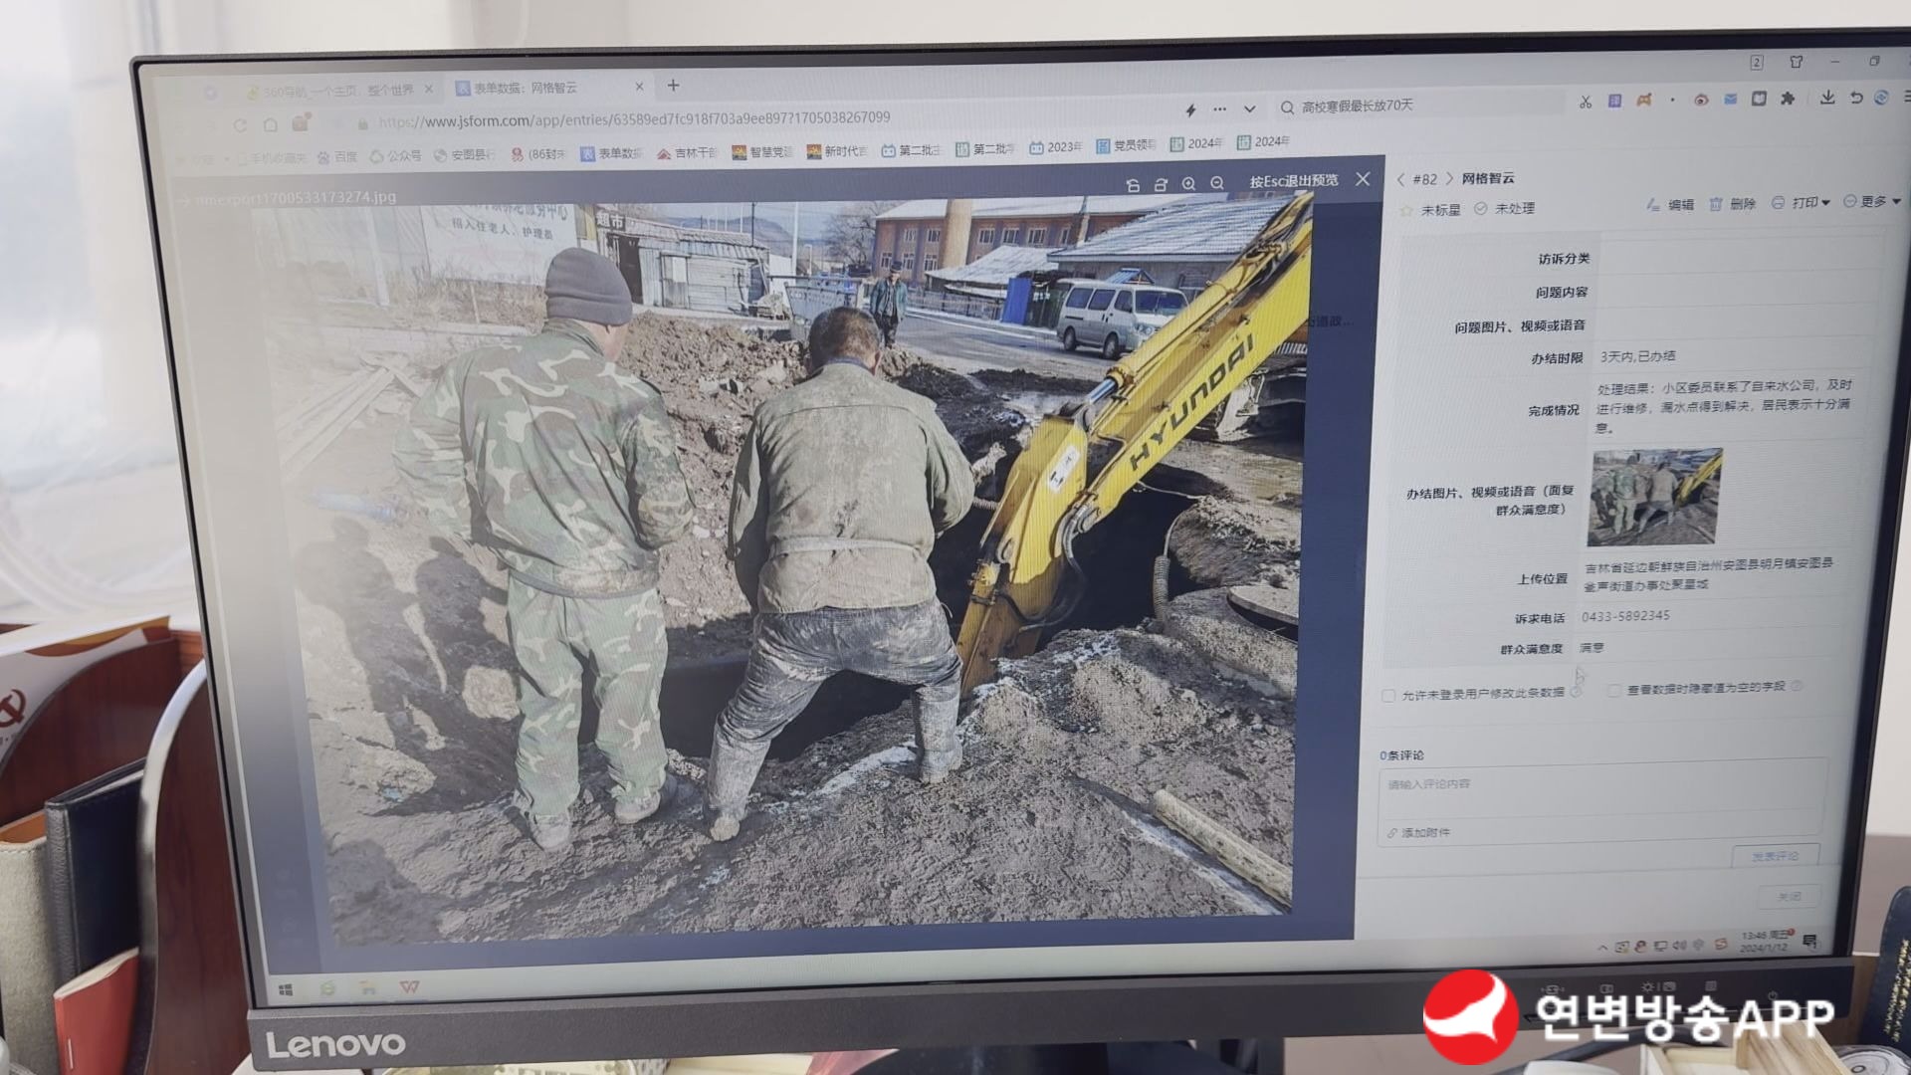Zoom out of the previewed image
Viewport: 1911px width, 1075px height.
1217,183
